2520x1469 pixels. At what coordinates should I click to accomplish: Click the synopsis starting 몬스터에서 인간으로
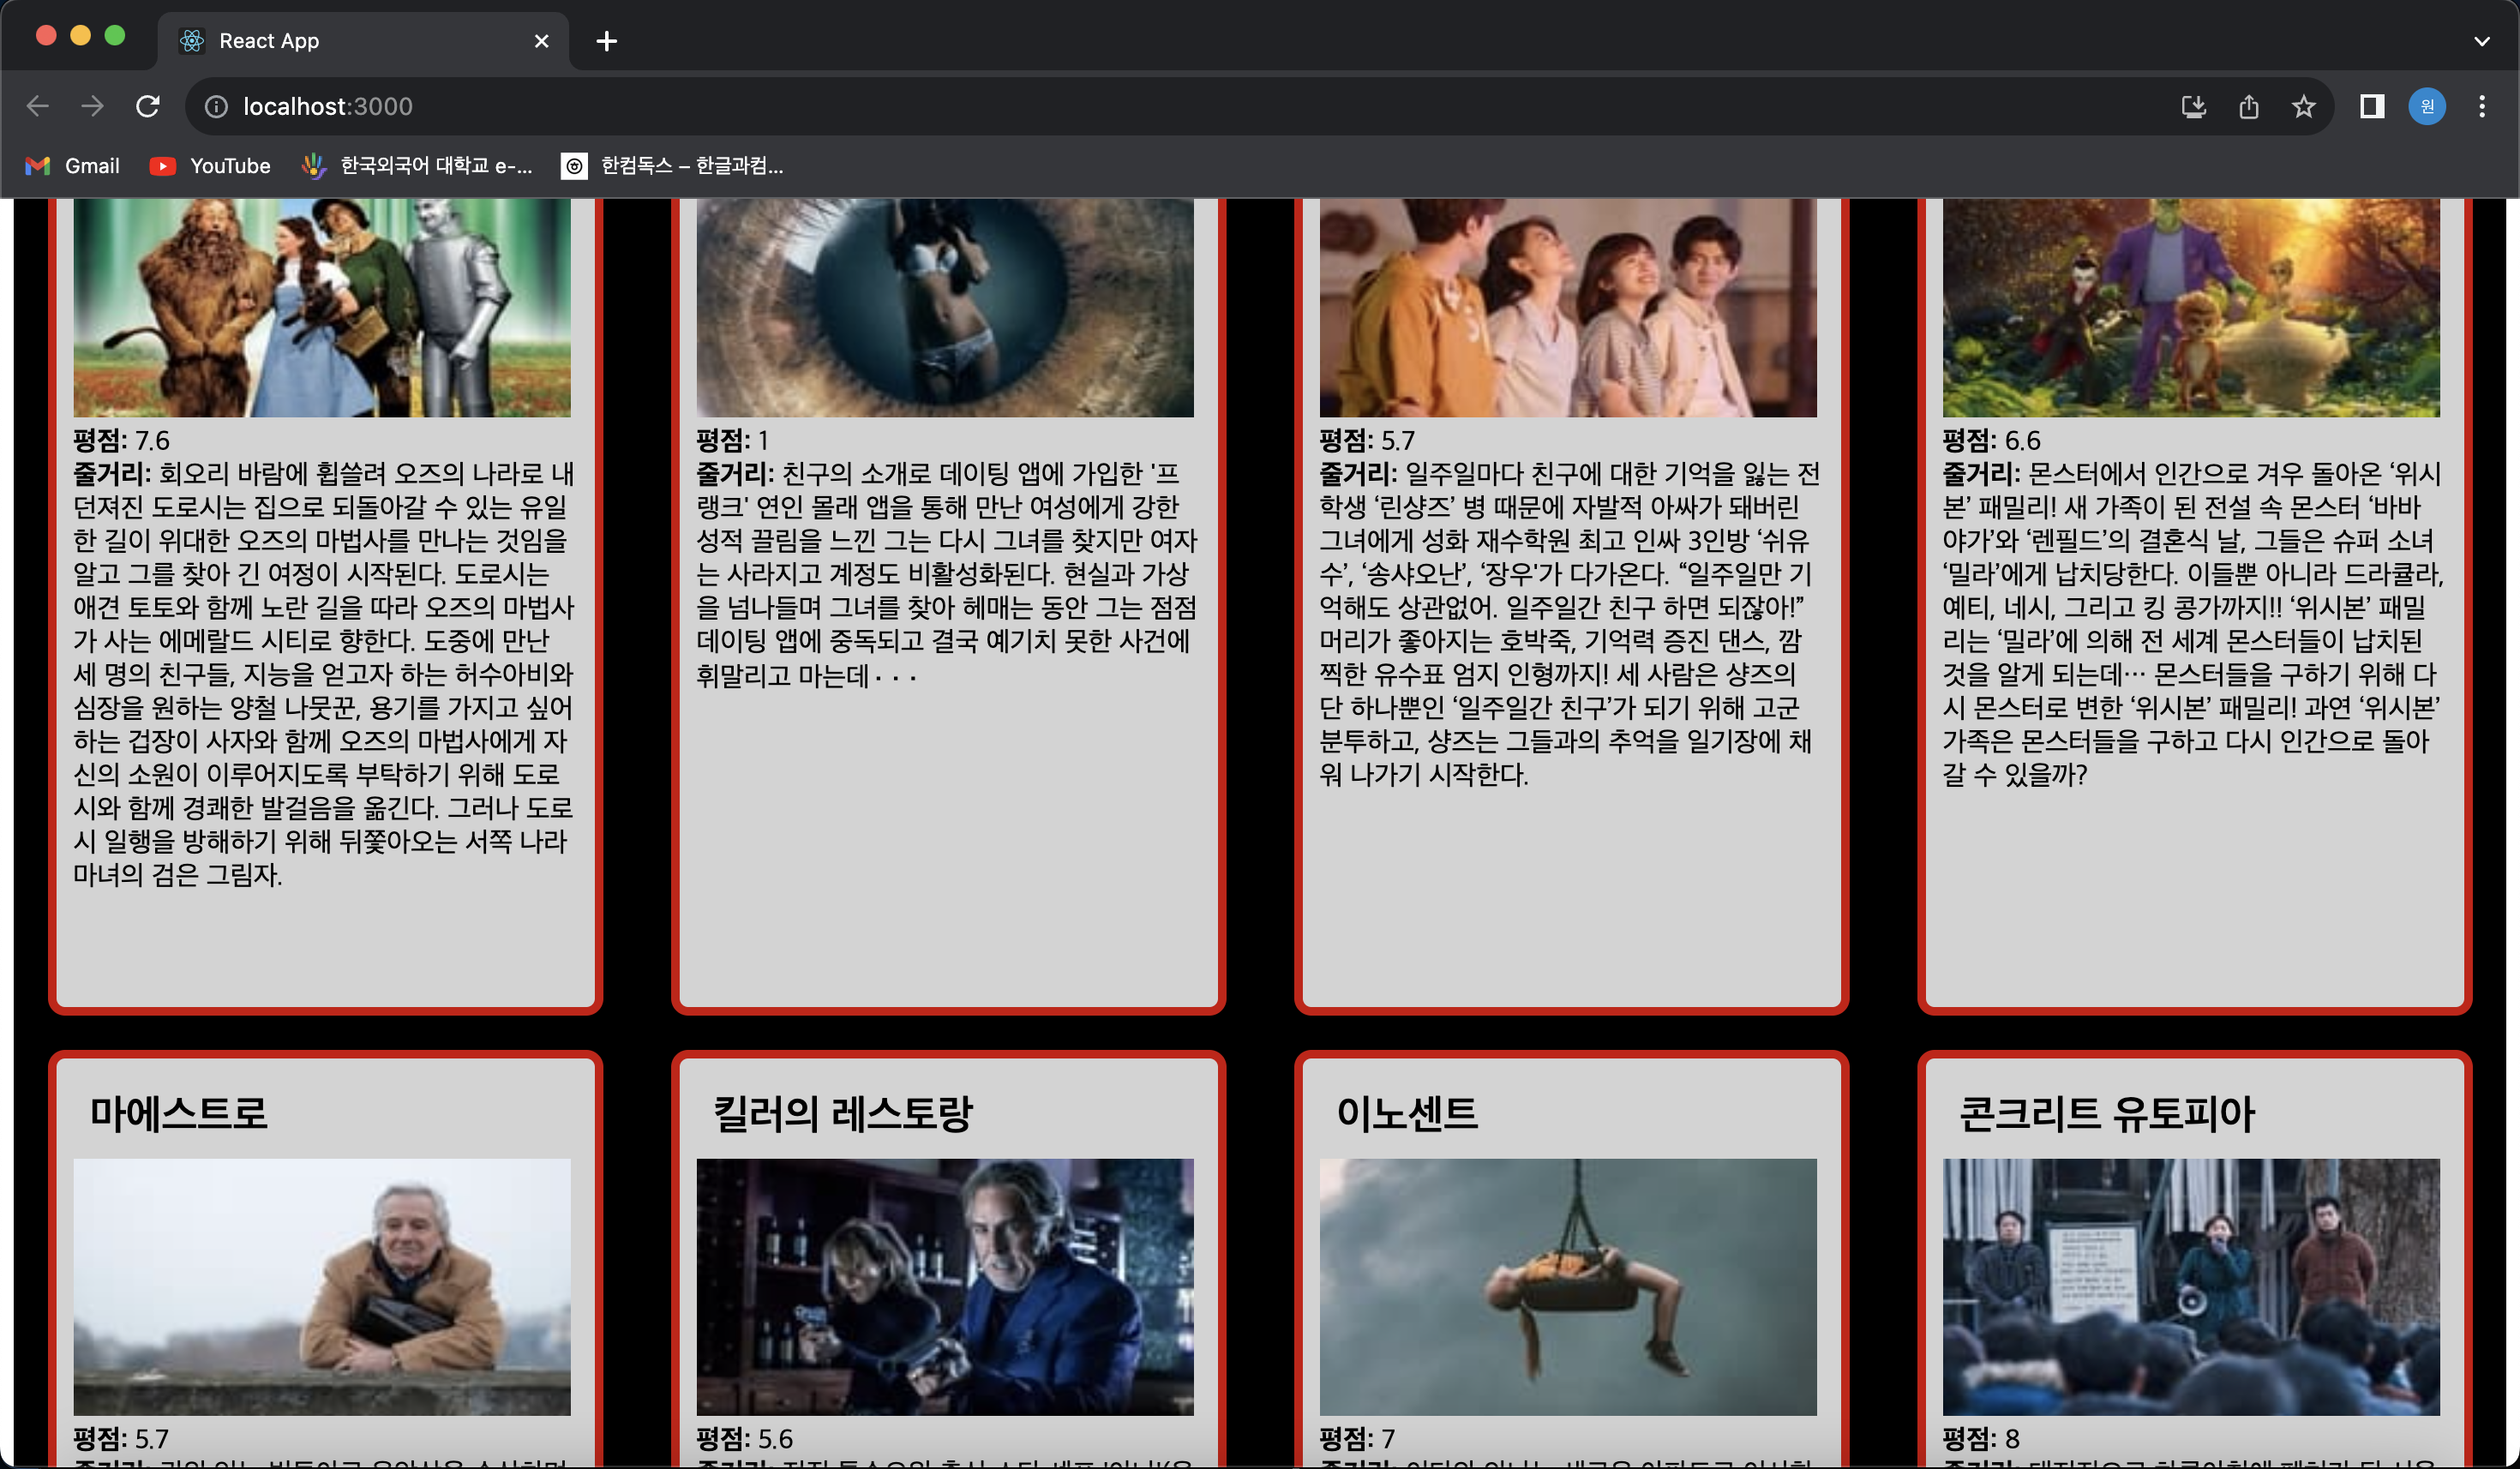coord(2192,624)
